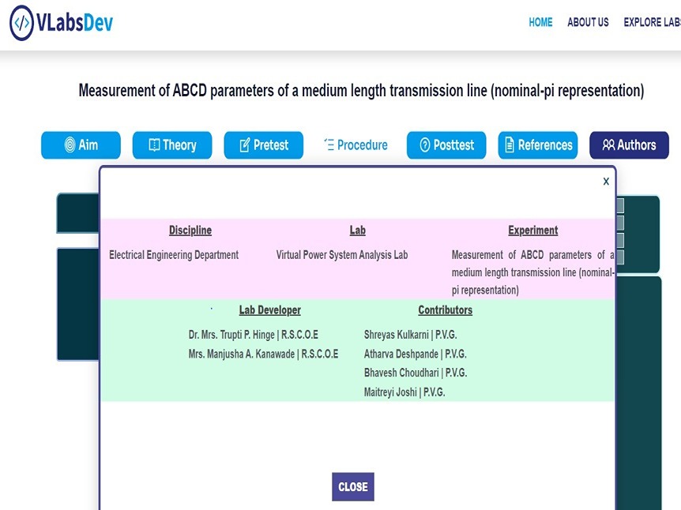Go to ABOUT US page
The width and height of the screenshot is (681, 510).
pyautogui.click(x=588, y=22)
